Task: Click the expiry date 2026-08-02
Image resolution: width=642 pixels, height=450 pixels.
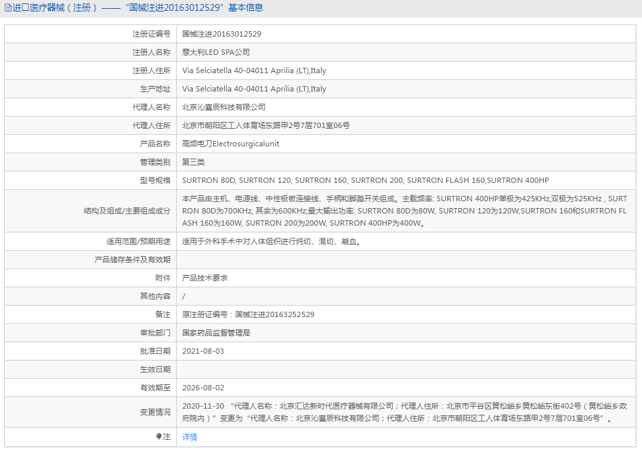Action: coord(202,388)
